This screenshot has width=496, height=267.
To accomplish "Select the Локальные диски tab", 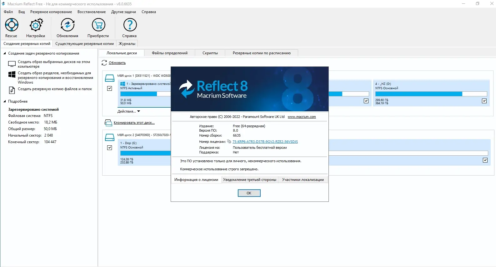I will [x=122, y=53].
